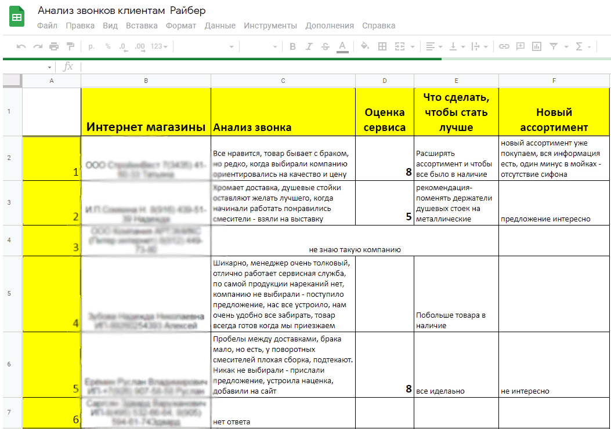Open the Формат menu
This screenshot has height=429, width=611.
pos(181,26)
